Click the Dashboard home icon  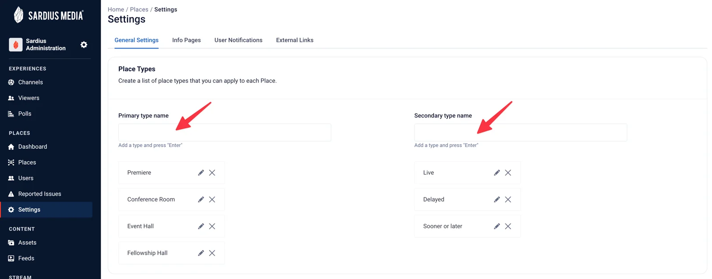coord(11,147)
